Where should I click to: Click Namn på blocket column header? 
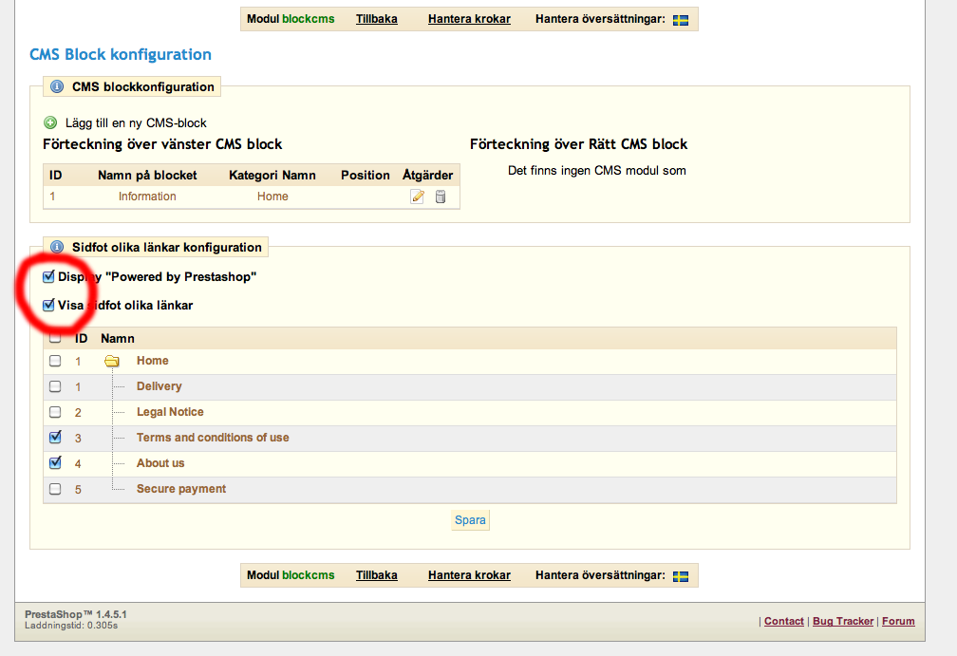coord(147,175)
